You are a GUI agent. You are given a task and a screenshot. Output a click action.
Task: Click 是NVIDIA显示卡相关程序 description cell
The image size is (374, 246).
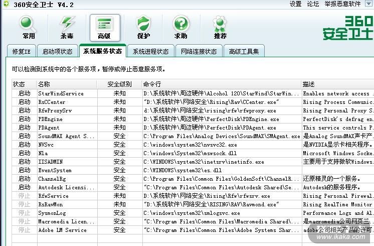pyautogui.click(x=338, y=145)
